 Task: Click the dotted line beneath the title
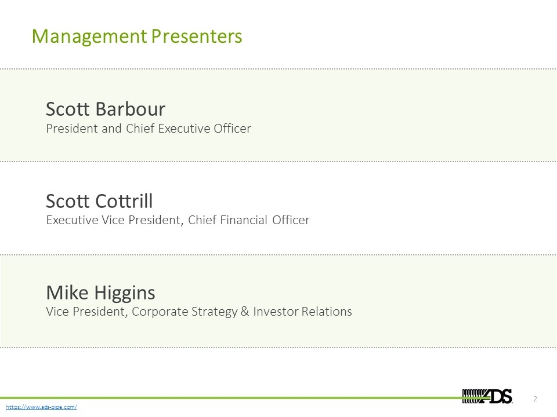point(278,69)
